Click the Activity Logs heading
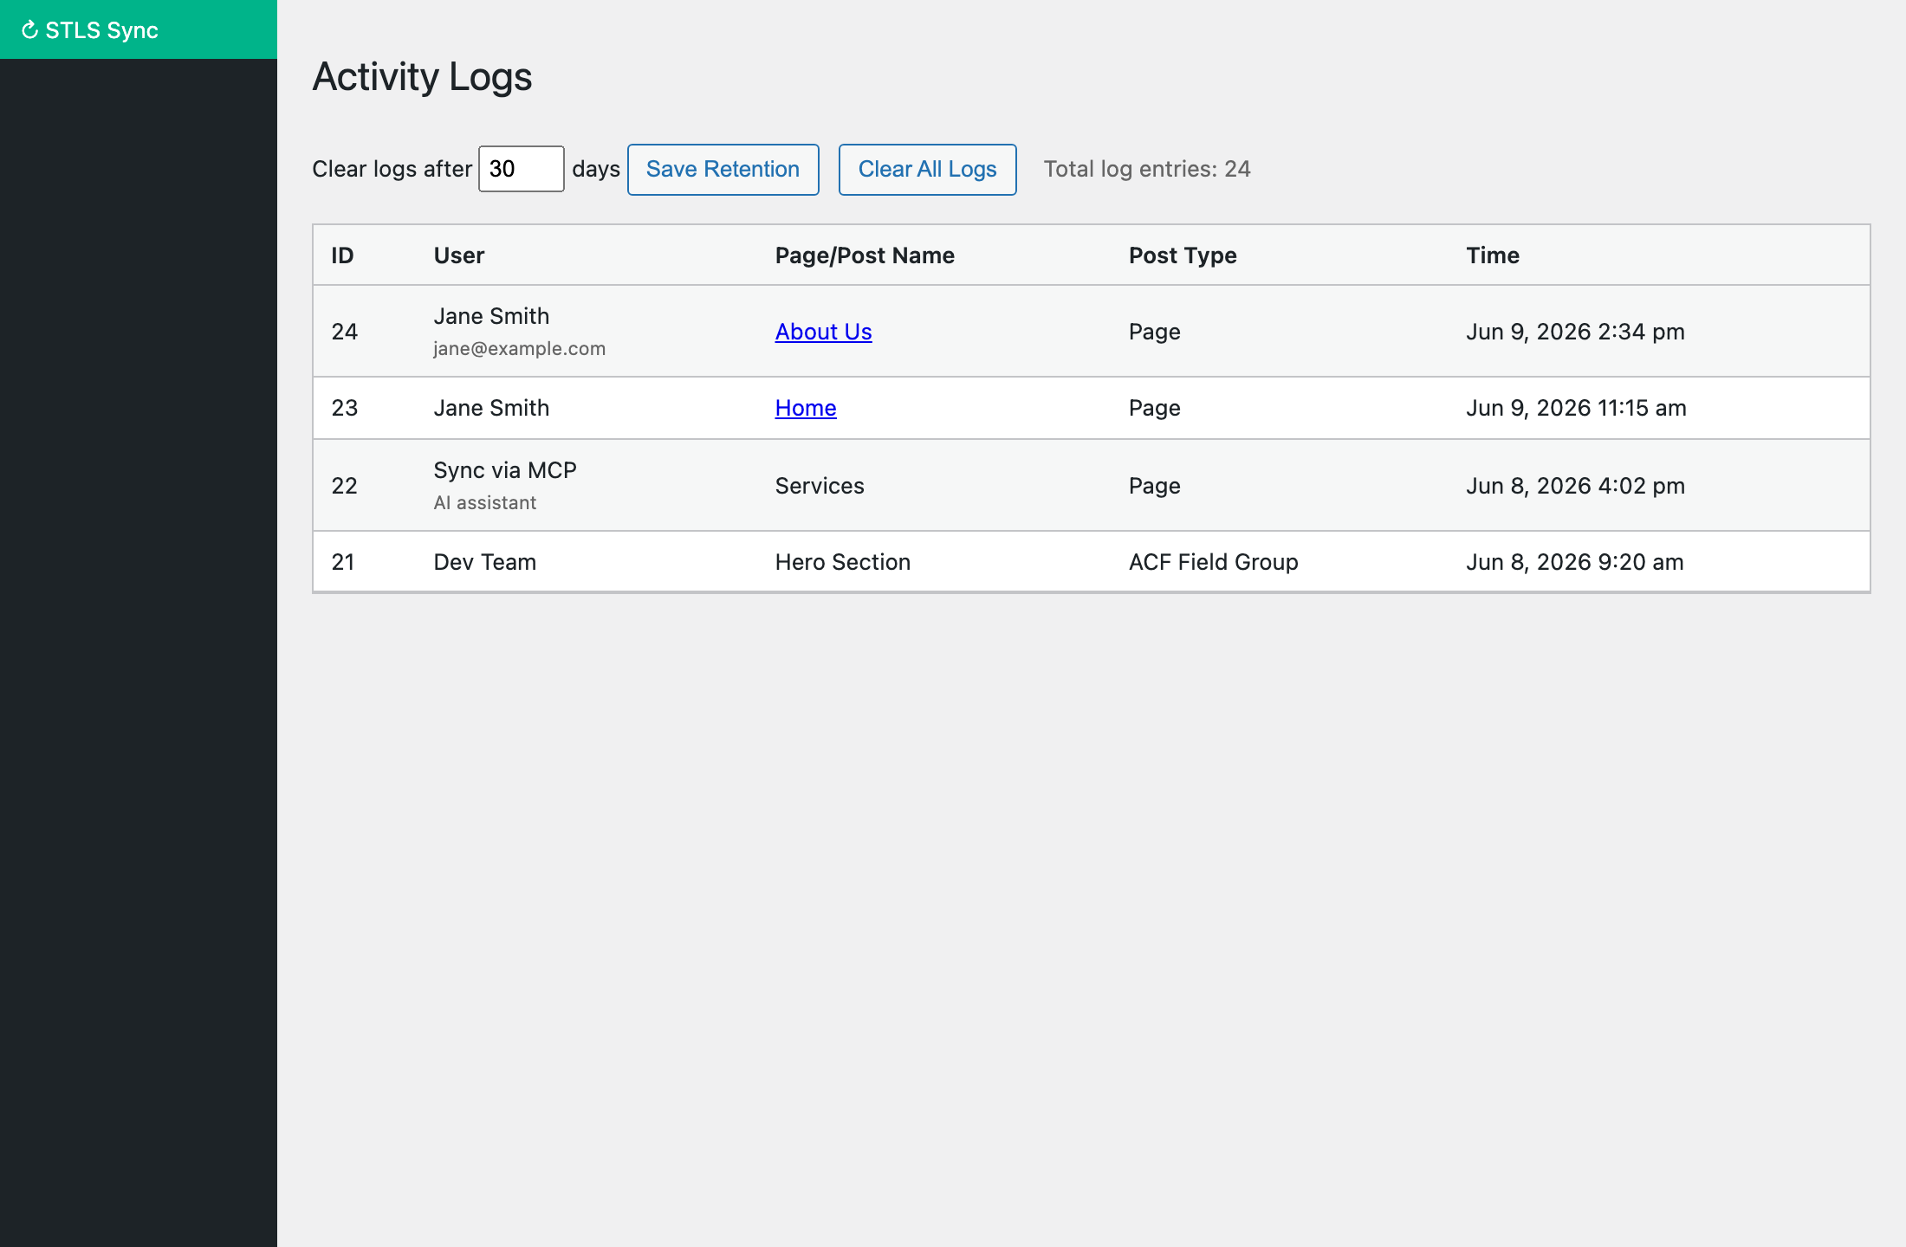The image size is (1906, 1247). (422, 77)
